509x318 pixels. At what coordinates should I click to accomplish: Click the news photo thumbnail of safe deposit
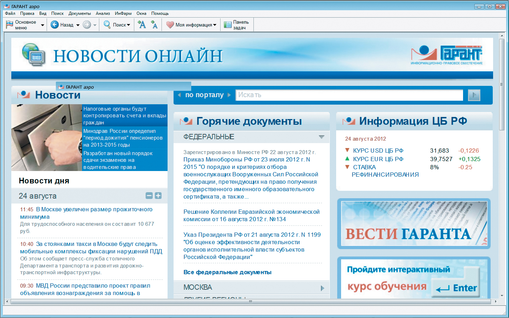(47, 138)
